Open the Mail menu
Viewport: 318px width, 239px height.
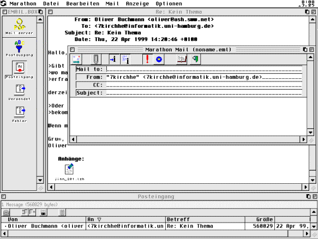tap(112, 4)
